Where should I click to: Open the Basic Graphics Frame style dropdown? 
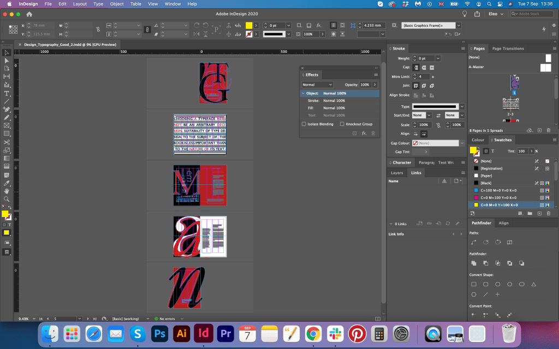pos(459,25)
